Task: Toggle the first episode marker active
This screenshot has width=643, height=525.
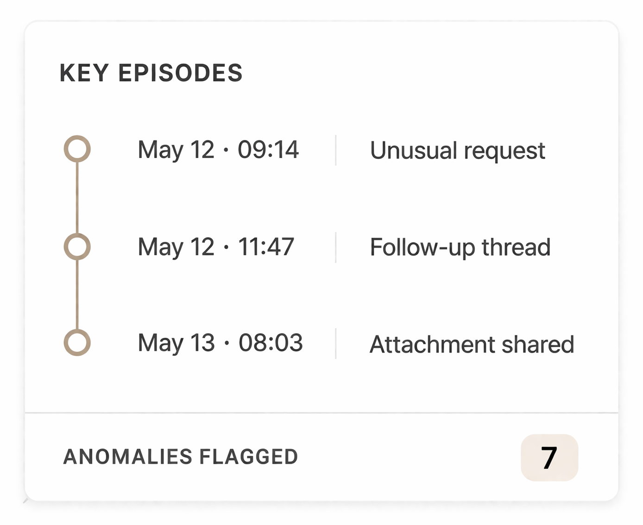Action: (78, 149)
